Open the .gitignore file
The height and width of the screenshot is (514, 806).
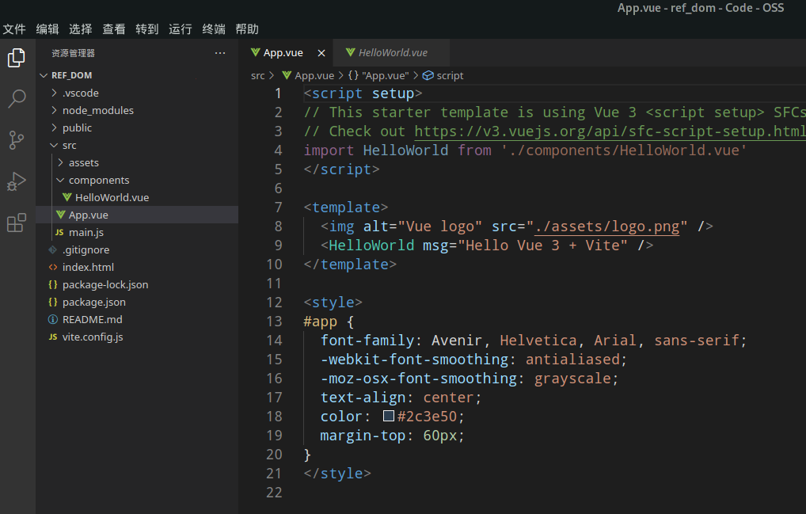pos(137,249)
